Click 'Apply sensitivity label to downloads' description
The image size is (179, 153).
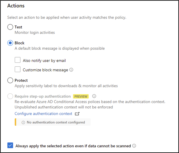[x=66, y=86]
